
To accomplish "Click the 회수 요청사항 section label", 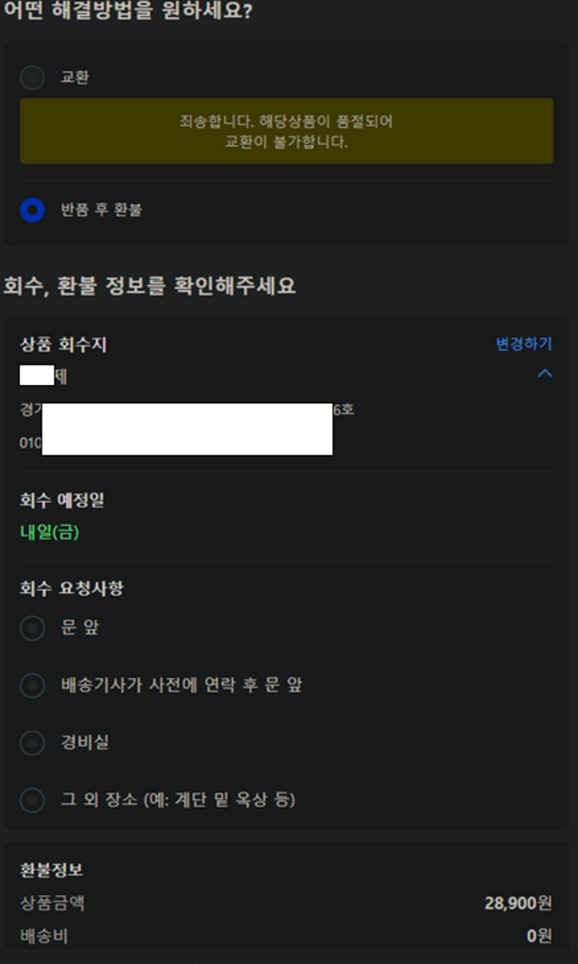I will point(72,588).
